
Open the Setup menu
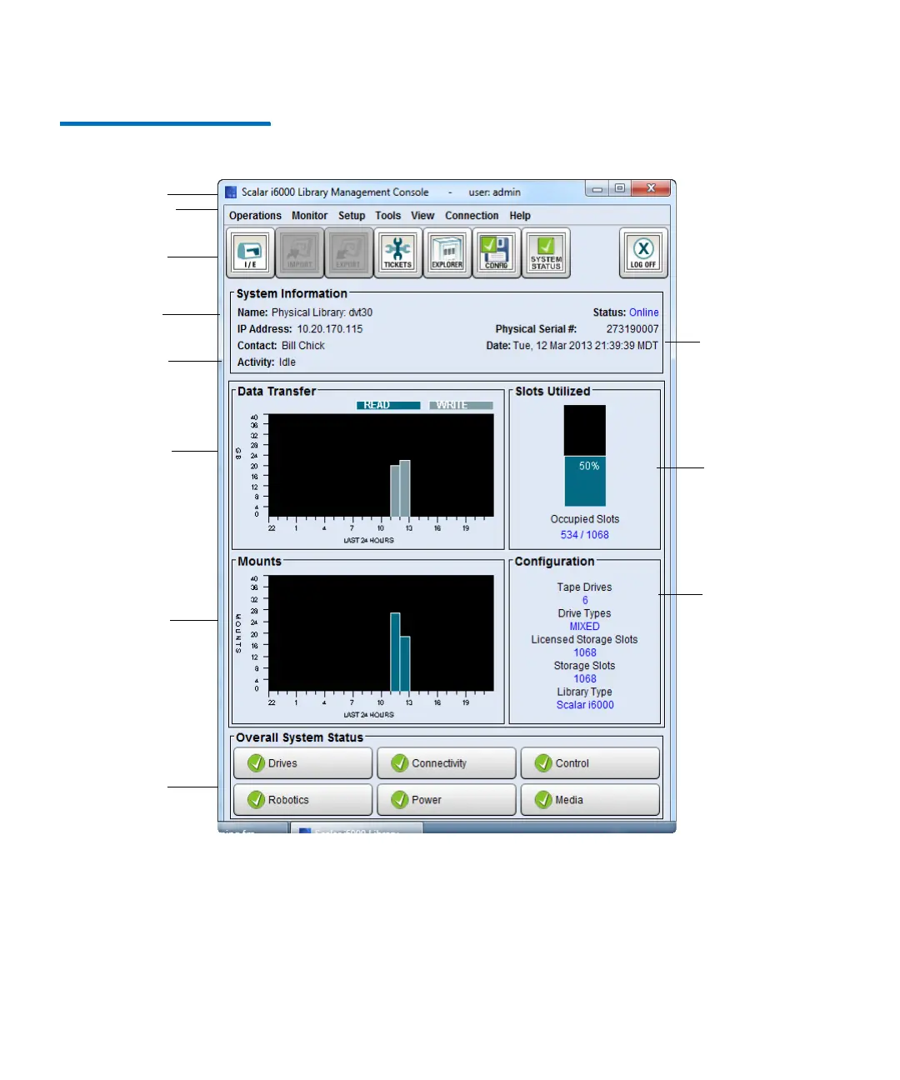352,216
